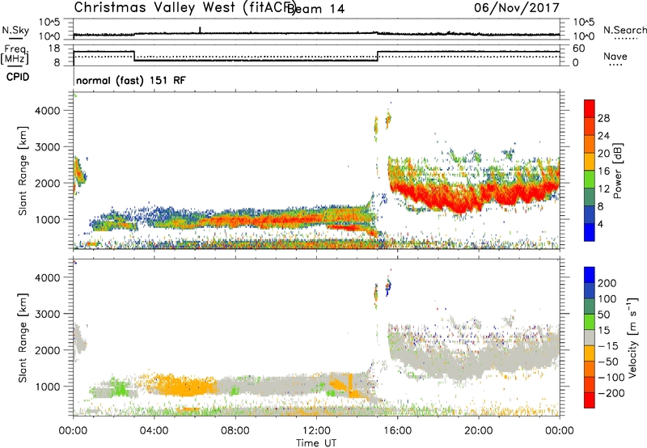647x448 pixels.
Task: Click the frequency step-up line near 15:00
Action: point(378,56)
